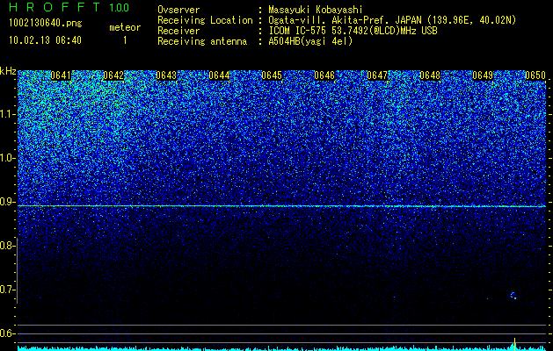Image resolution: width=553 pixels, height=351 pixels.
Task: Click the meteor echo spot near 0649
Action: click(x=513, y=296)
